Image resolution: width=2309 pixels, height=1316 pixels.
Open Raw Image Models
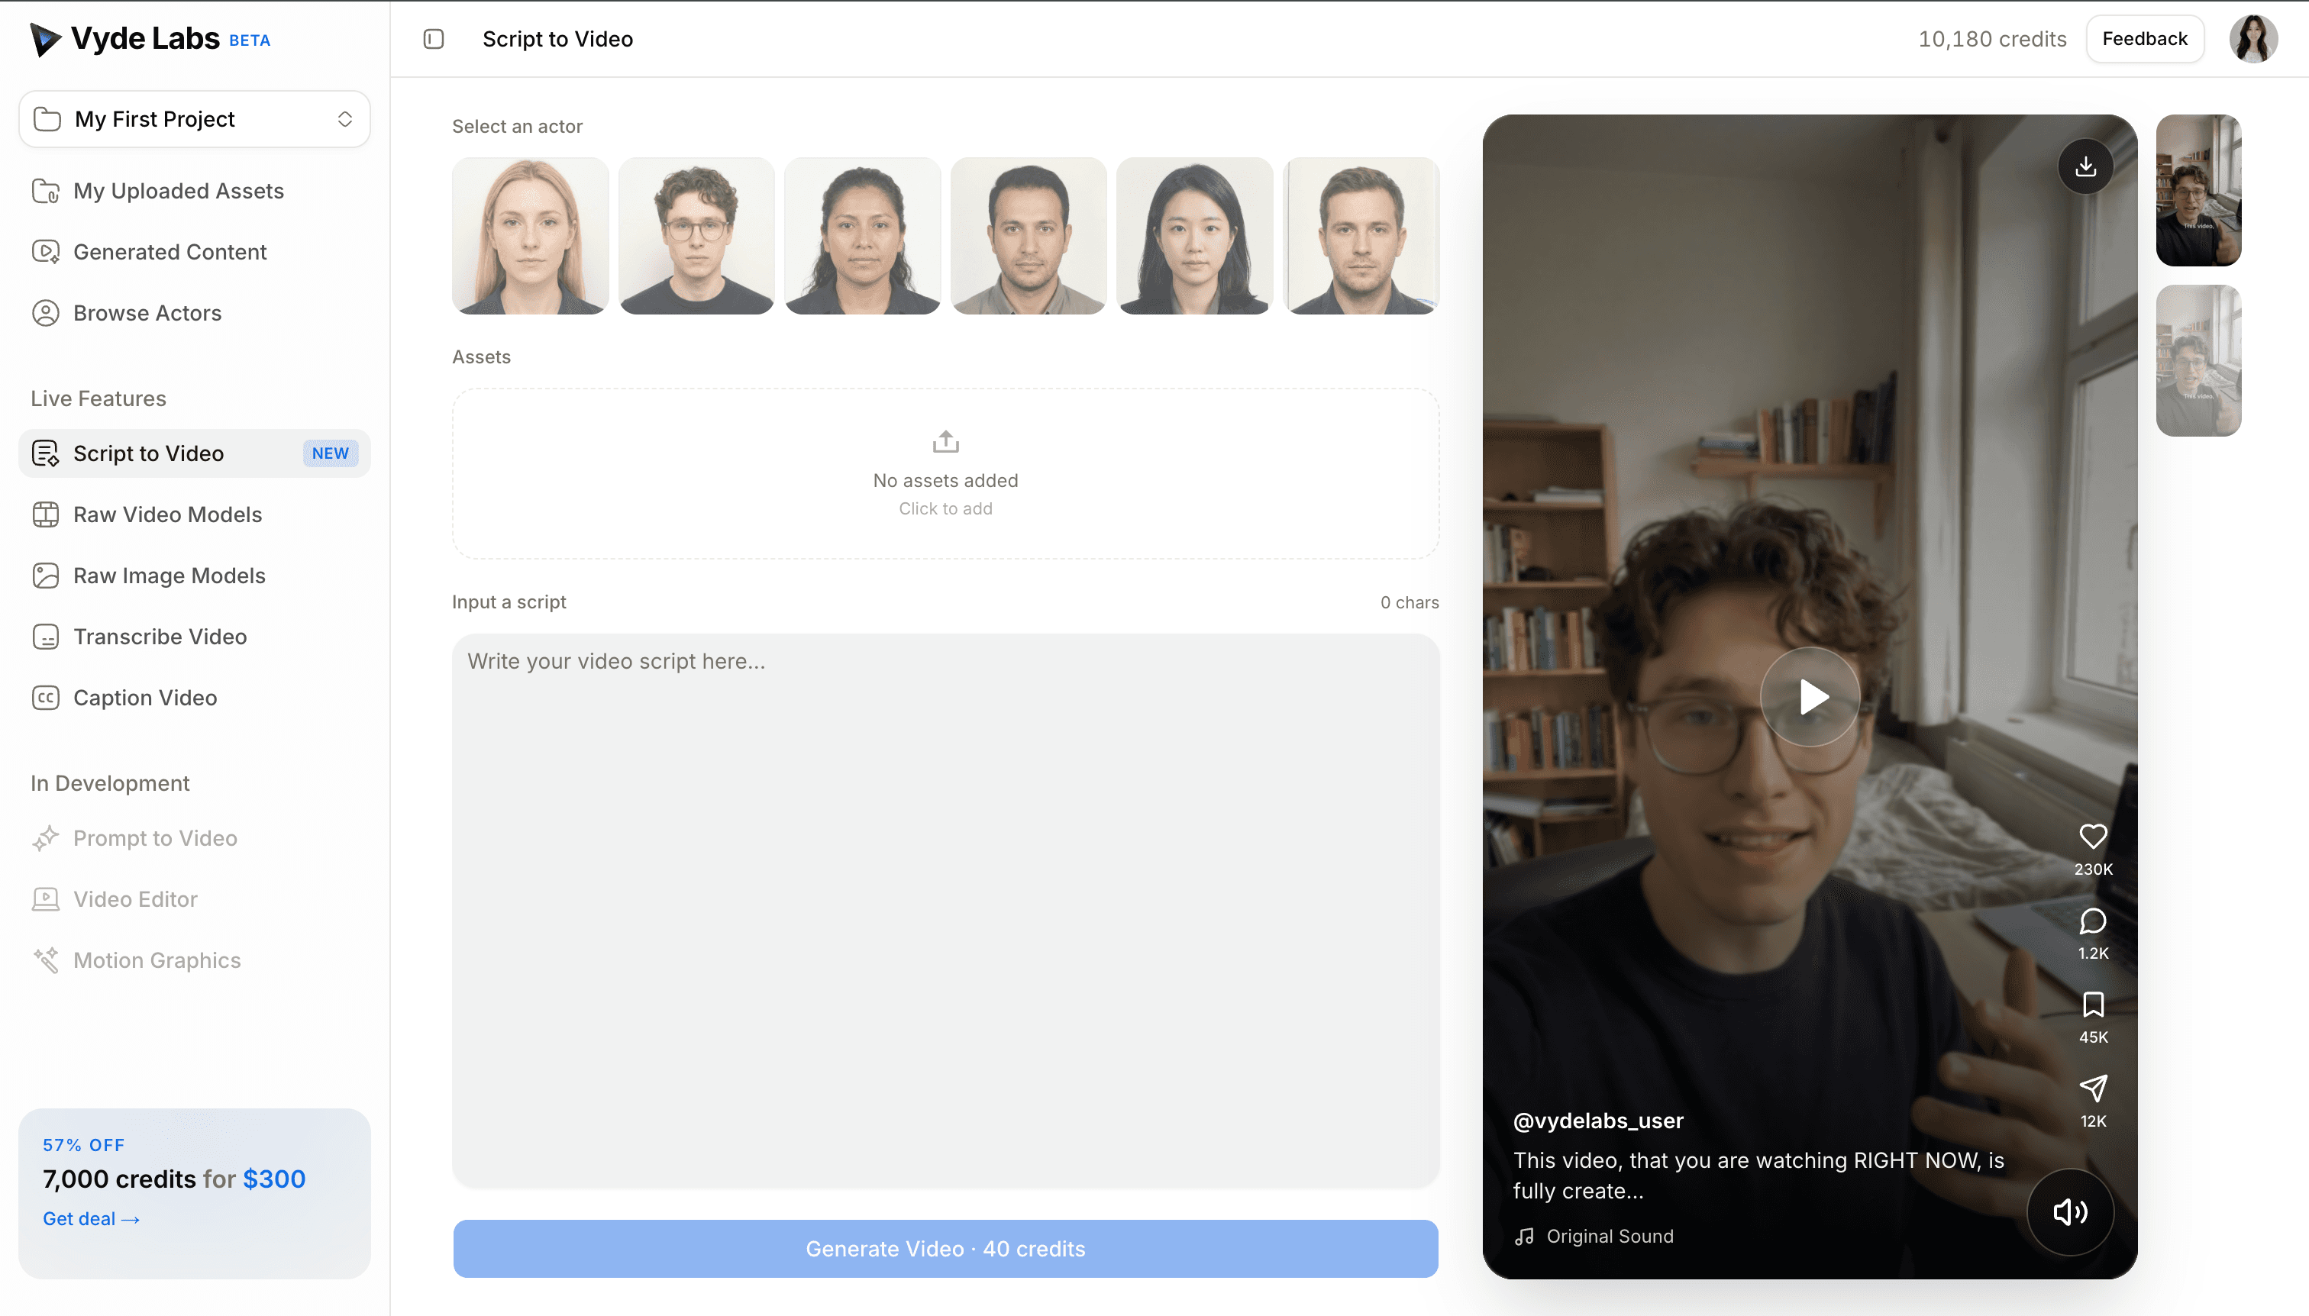[169, 575]
